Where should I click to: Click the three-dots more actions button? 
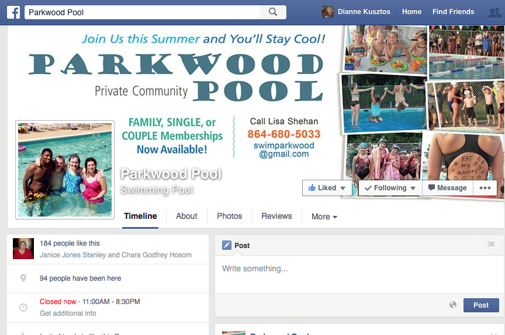click(485, 188)
